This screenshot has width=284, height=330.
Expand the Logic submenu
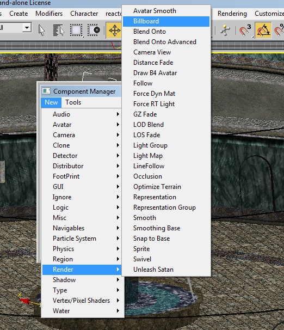point(82,207)
